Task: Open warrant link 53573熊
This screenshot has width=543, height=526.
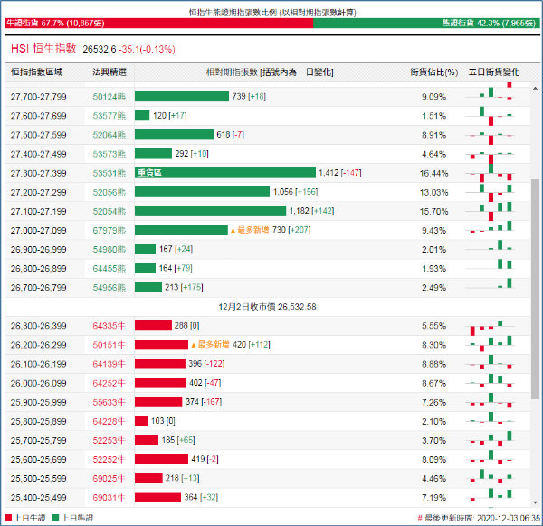Action: (110, 154)
